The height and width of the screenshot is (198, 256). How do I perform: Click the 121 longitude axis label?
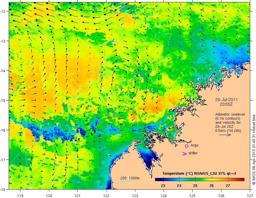pos(78,196)
